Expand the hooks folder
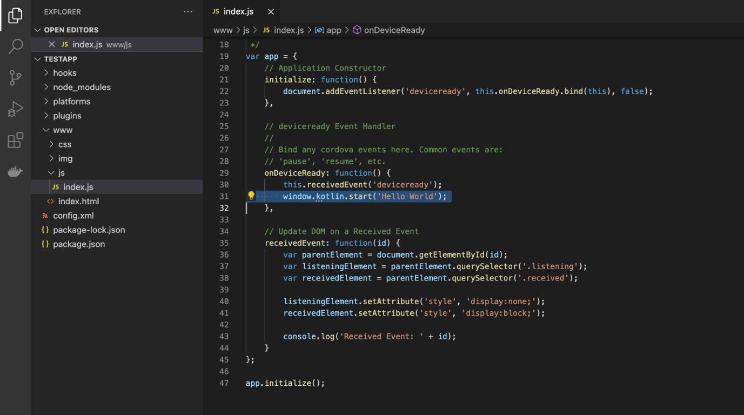This screenshot has width=744, height=415. (46, 73)
